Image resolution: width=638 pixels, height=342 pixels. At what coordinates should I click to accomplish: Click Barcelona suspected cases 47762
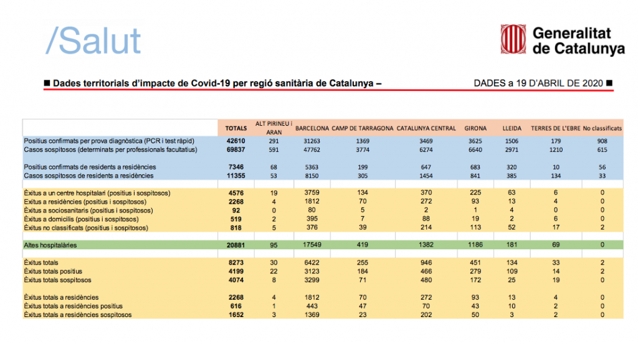[312, 150]
